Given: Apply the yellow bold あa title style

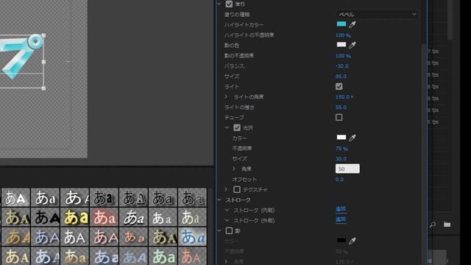Looking at the screenshot, I should pyautogui.click(x=74, y=217).
